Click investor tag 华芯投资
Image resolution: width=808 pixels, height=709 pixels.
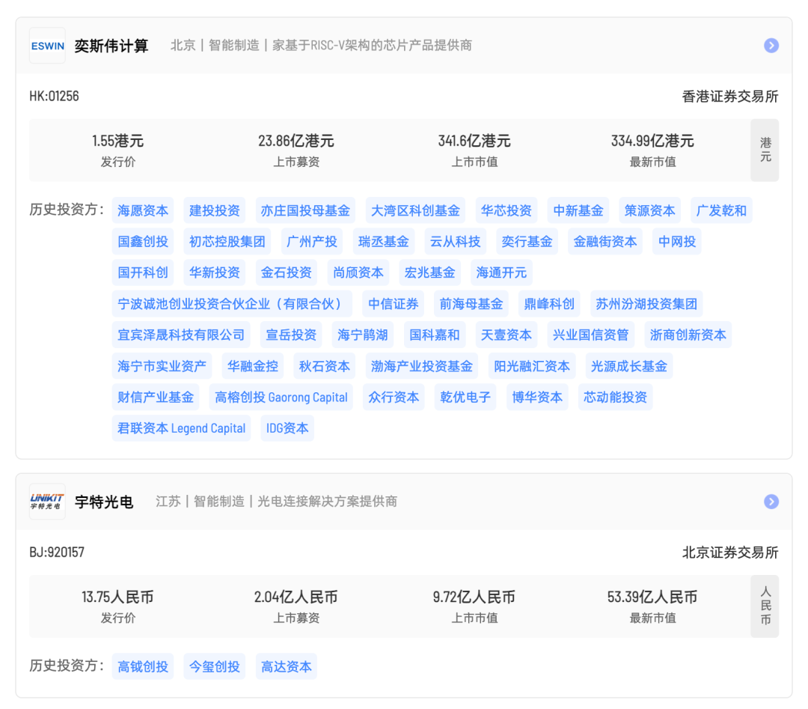506,210
